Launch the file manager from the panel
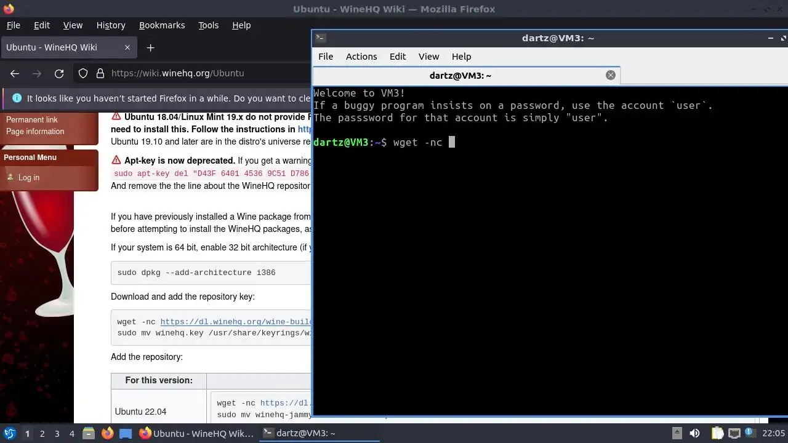The width and height of the screenshot is (788, 443). [89, 434]
